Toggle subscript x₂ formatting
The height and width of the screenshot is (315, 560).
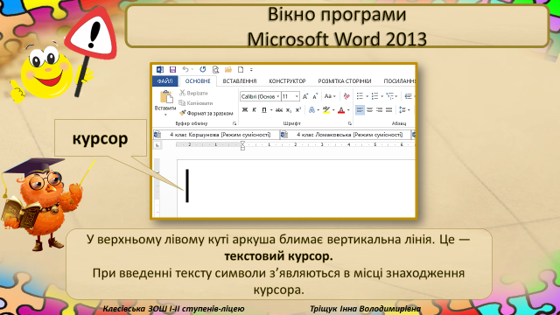click(289, 110)
